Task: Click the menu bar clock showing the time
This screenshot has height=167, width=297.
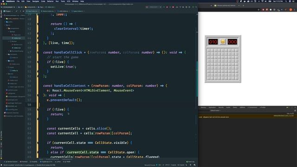Action: (278, 1)
